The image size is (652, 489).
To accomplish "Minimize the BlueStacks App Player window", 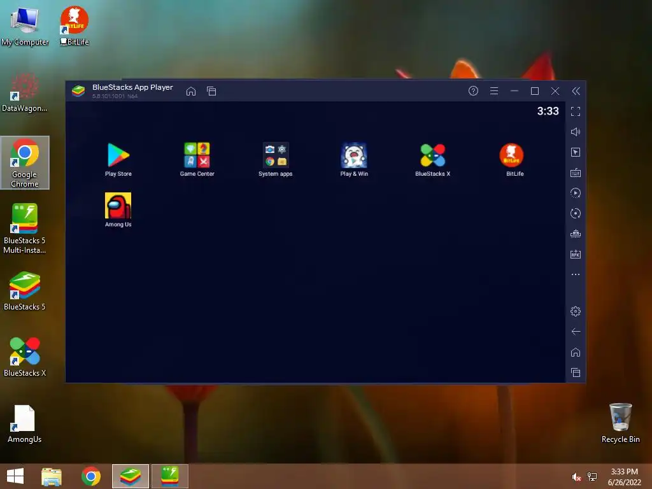I will [514, 90].
